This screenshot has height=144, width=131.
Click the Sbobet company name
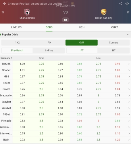[6, 70]
